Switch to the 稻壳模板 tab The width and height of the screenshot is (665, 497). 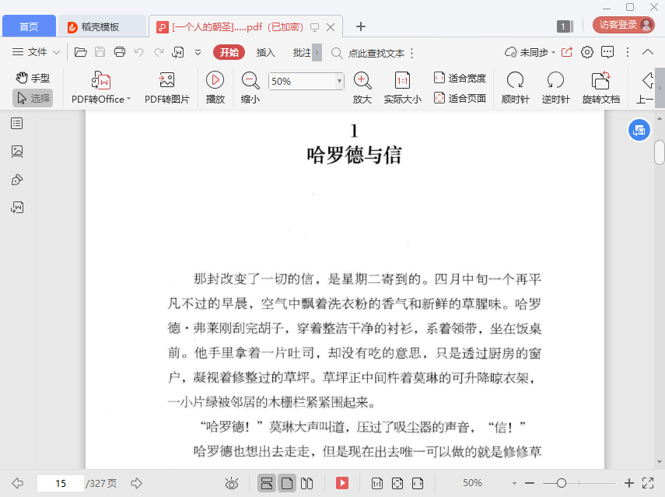tap(102, 26)
